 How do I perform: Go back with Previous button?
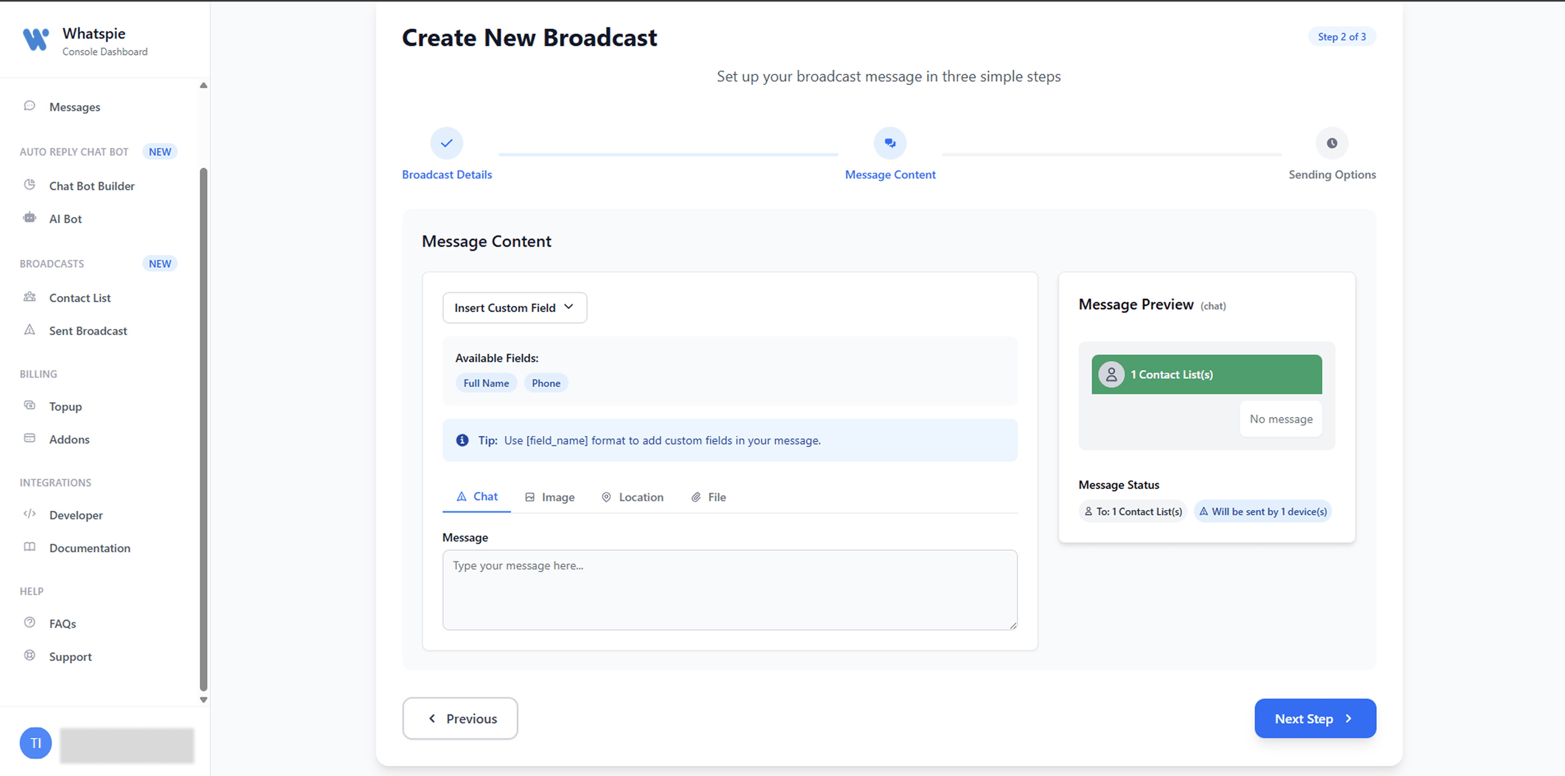[x=460, y=718]
